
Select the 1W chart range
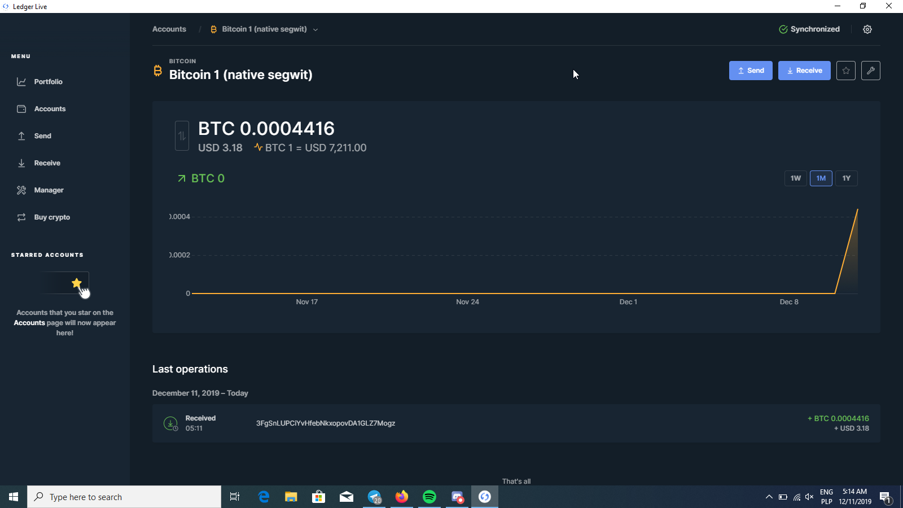795,178
